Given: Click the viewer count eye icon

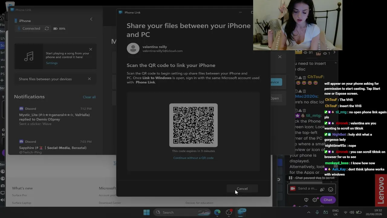Looking at the screenshot, I should pyautogui.click(x=305, y=53).
